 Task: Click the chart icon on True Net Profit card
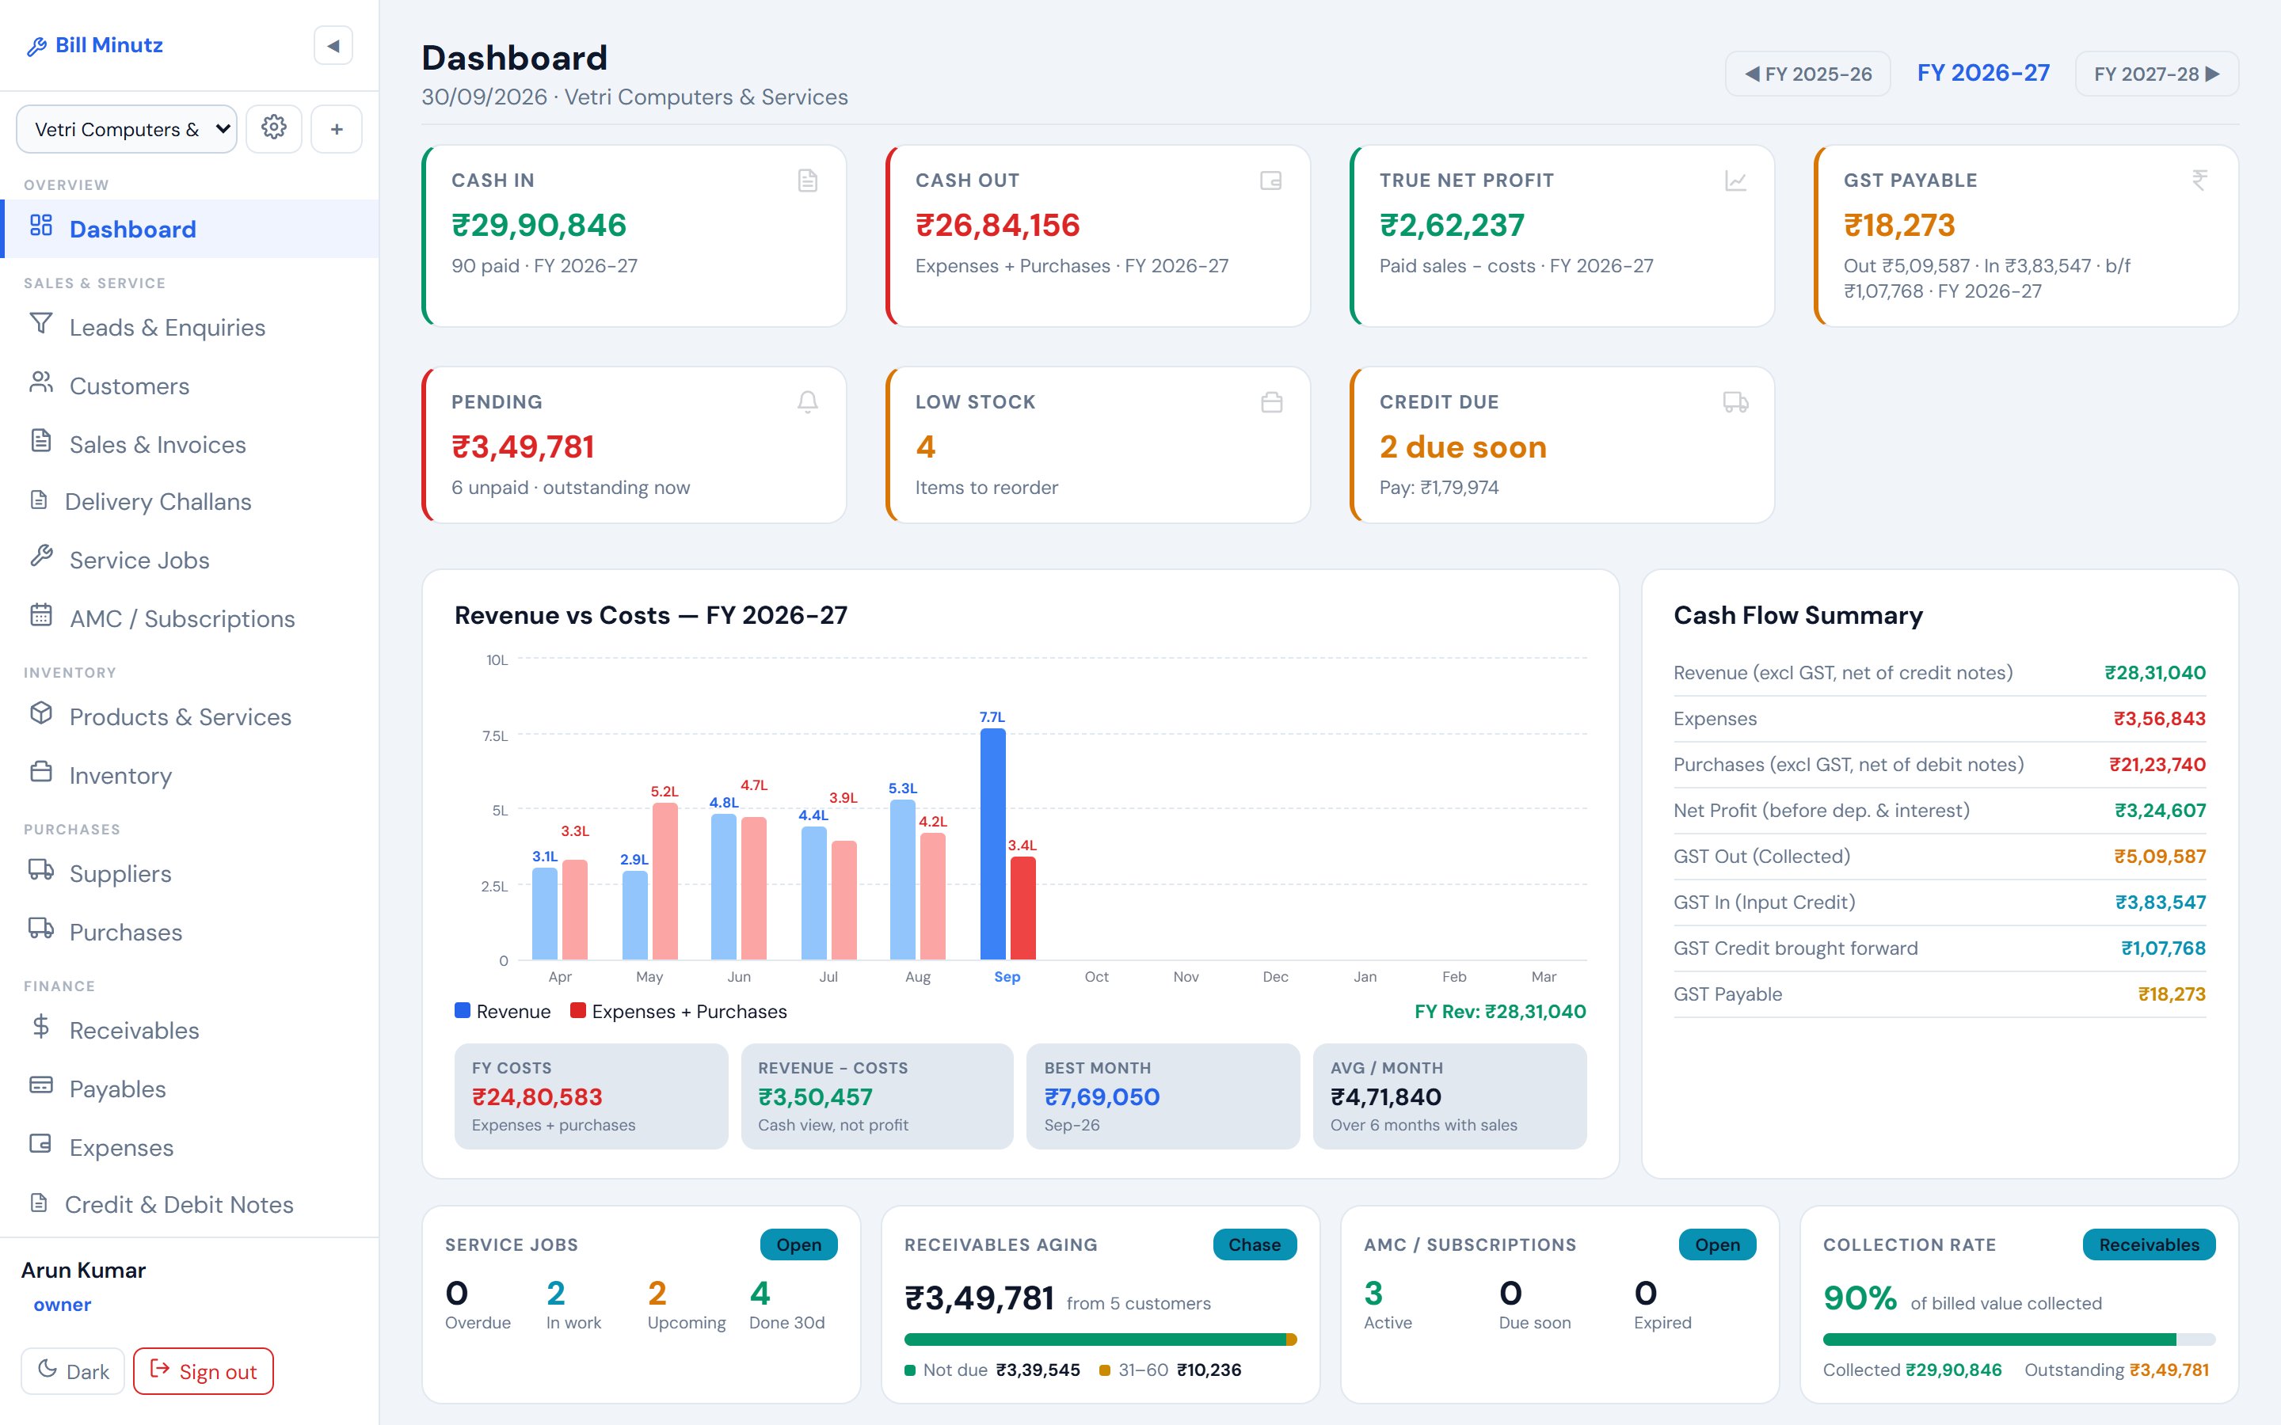click(1735, 180)
